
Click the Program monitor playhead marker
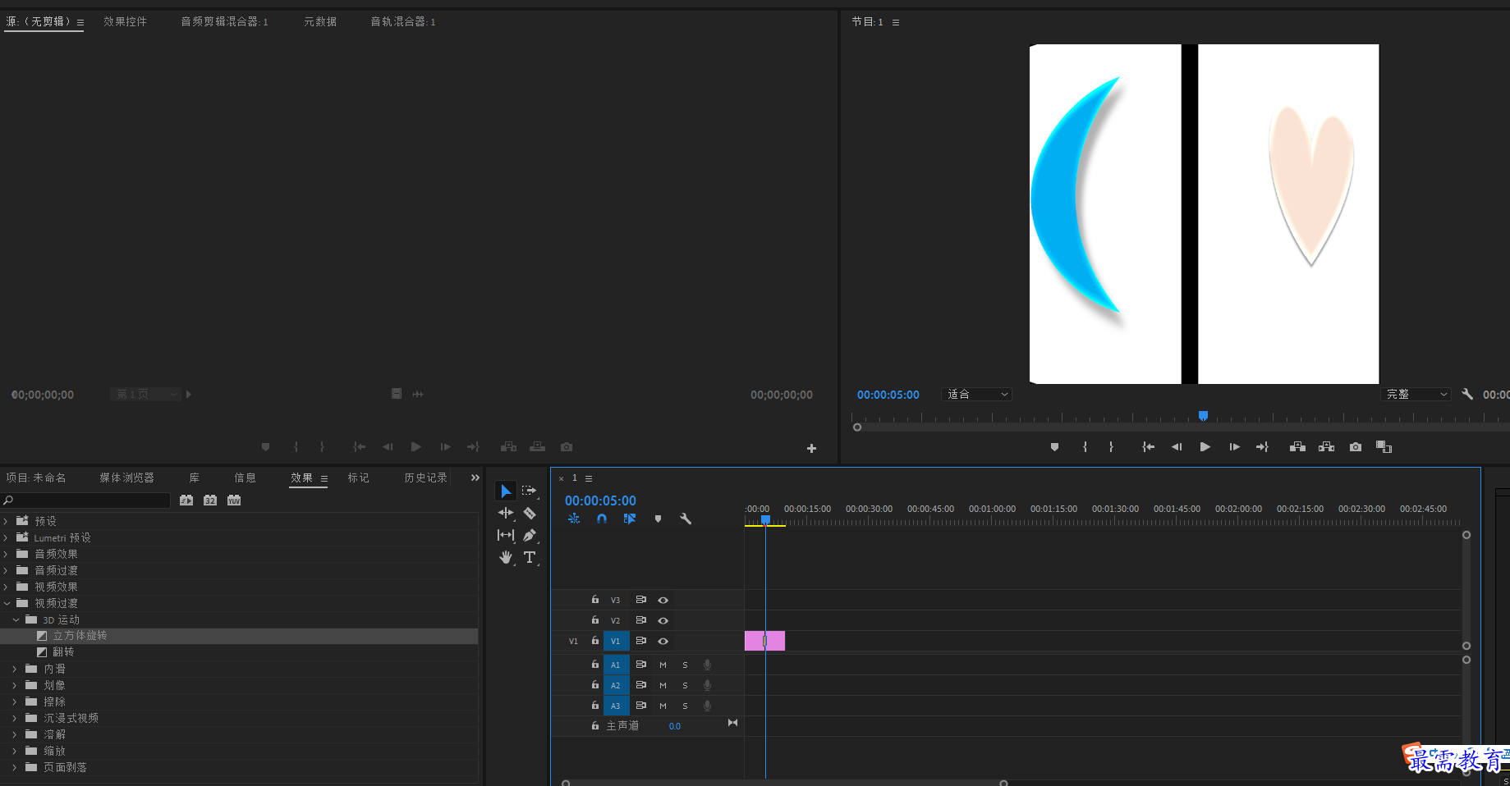1203,416
